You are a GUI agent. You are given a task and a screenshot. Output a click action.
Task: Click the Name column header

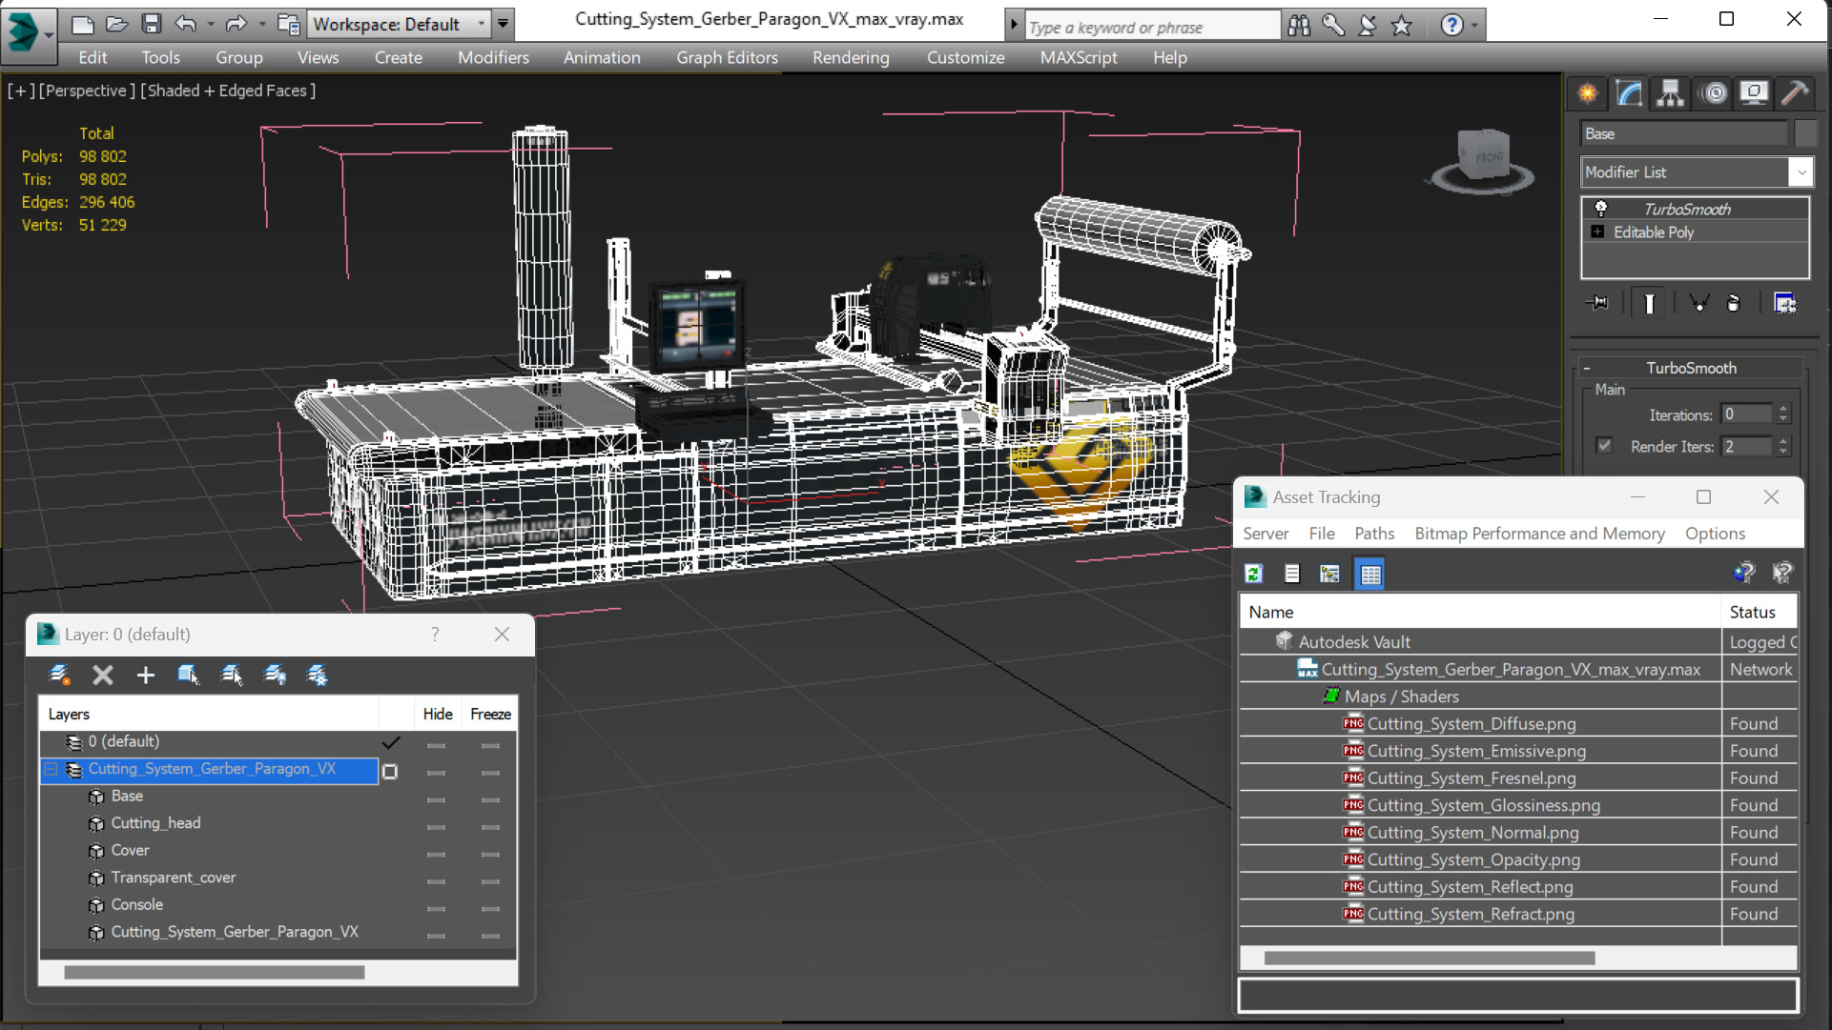(x=1480, y=612)
